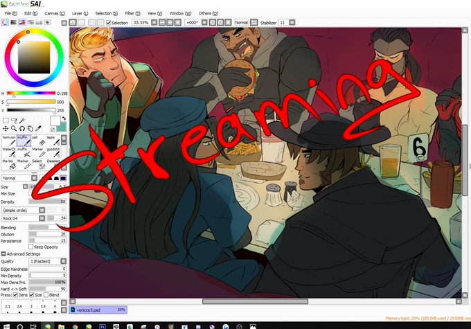
Task: Adjust the Density slider
Action: [x=48, y=202]
